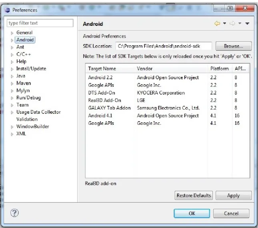The image size is (258, 228).
Task: Click KYOCERA Corporation vendor cell
Action: pos(161,93)
